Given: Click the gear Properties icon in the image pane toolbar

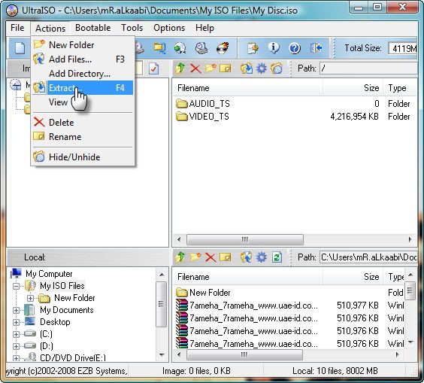Looking at the screenshot, I should (x=261, y=68).
